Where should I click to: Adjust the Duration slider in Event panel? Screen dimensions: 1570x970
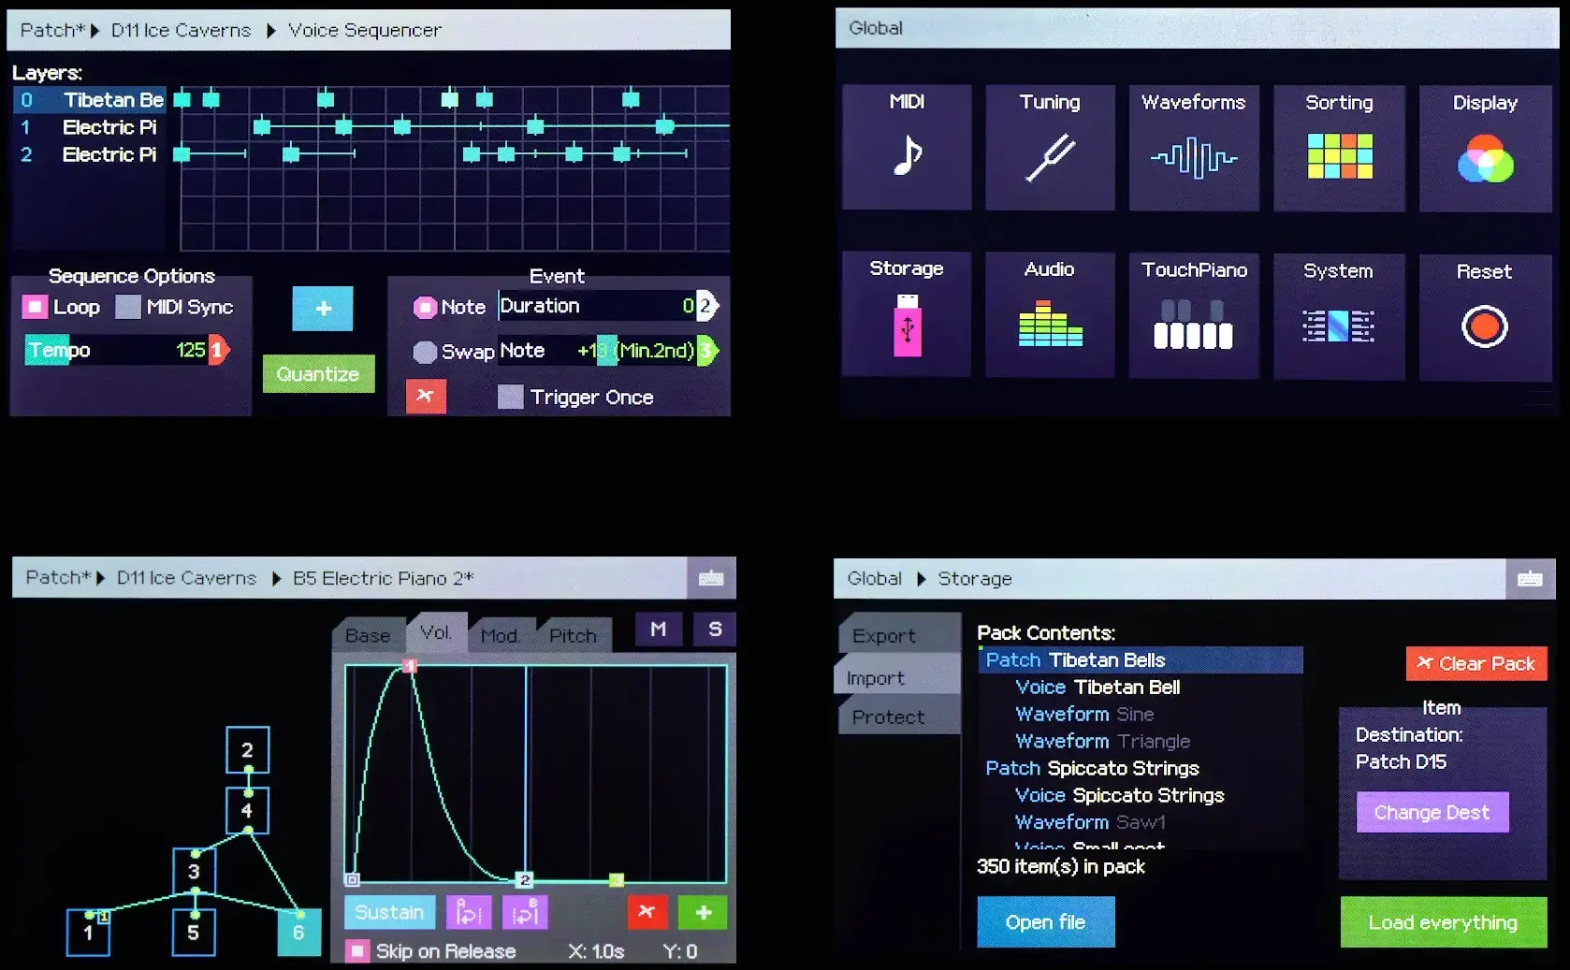pos(608,306)
